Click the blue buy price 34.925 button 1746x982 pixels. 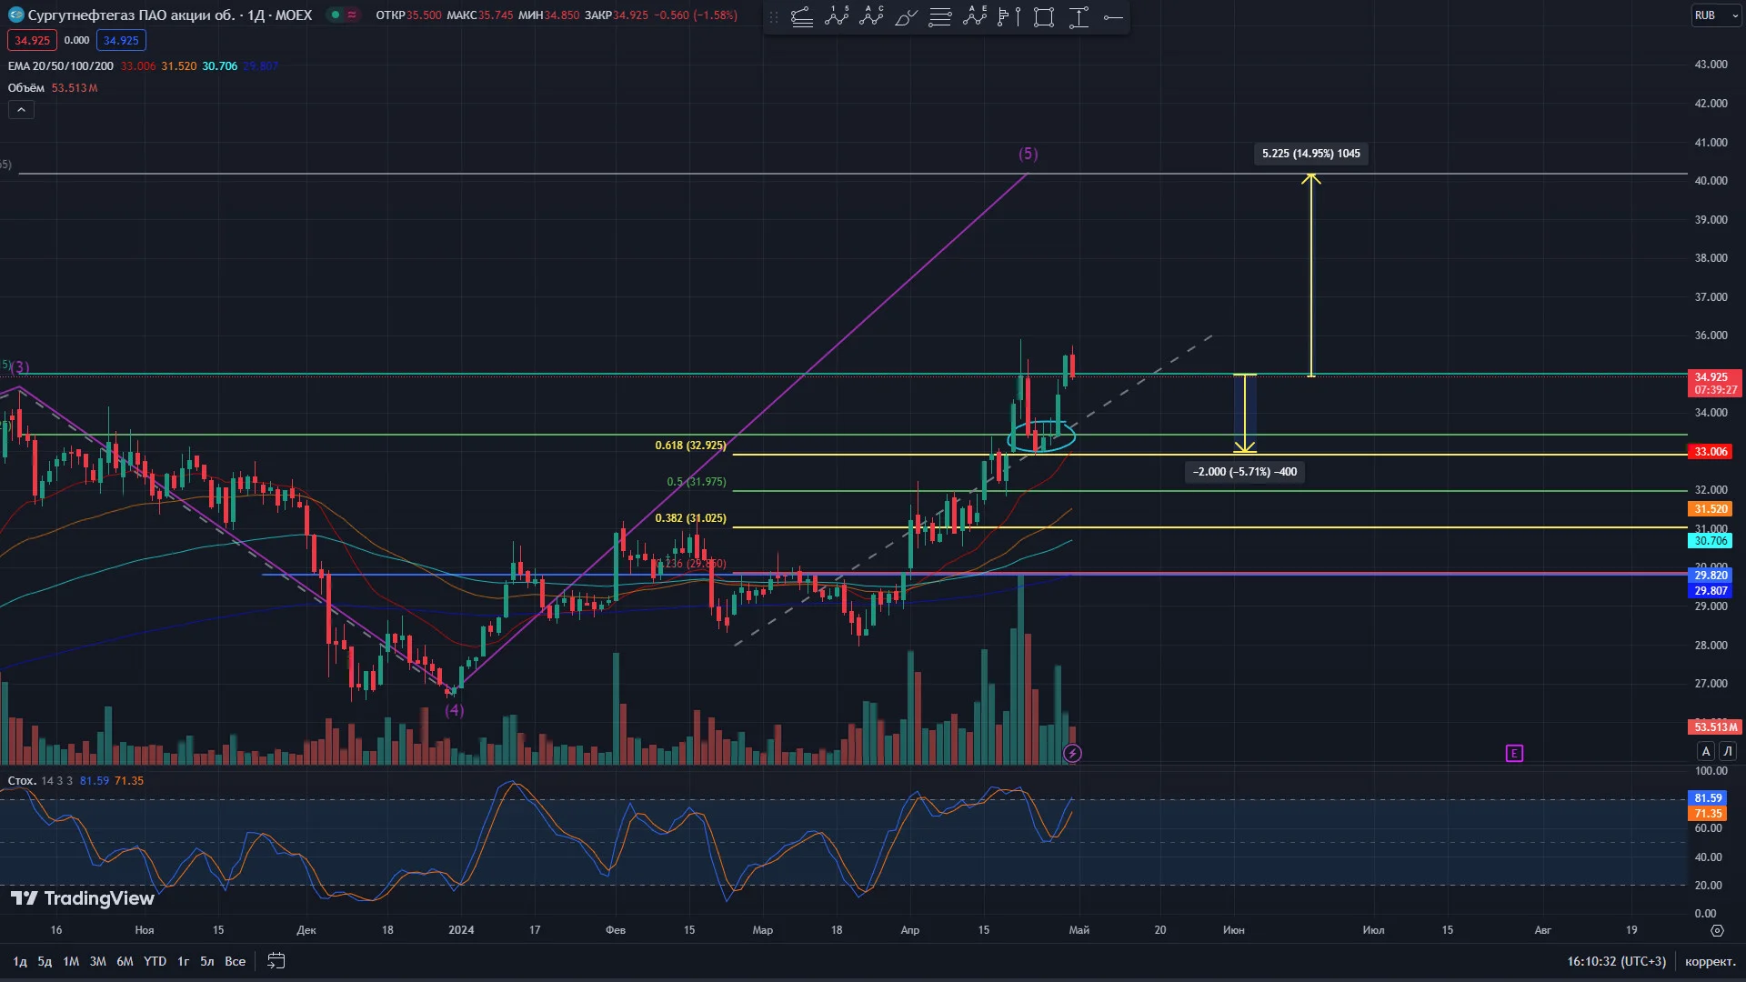point(121,40)
